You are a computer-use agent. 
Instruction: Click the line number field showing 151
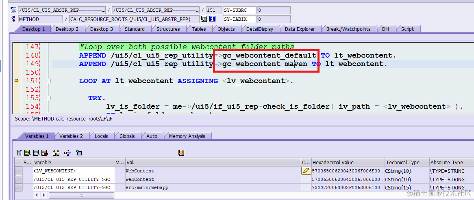click(x=213, y=10)
